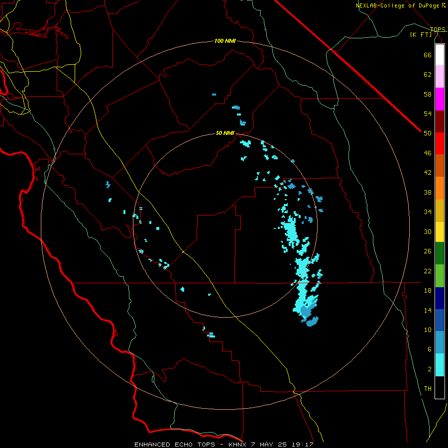
Task: Click the bright red 46-50 kft swatch
Action: 440,143
